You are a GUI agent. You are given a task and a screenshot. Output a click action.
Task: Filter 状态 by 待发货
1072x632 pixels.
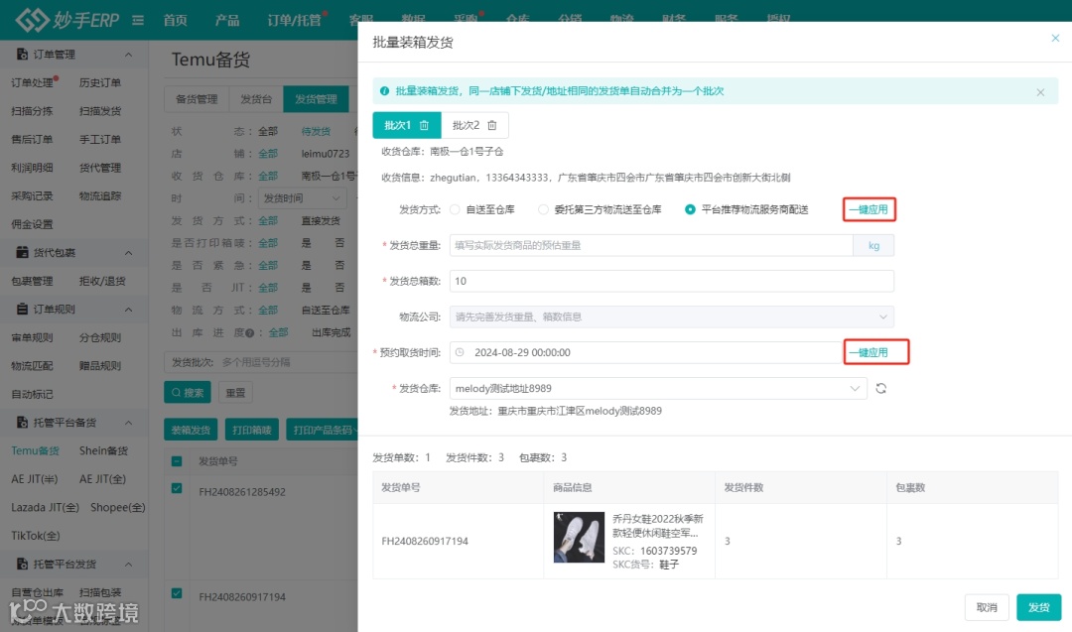[x=316, y=131]
